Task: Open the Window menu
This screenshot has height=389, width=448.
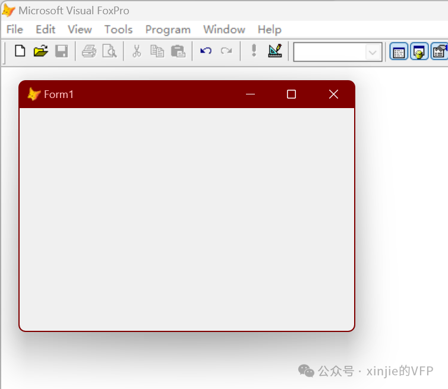Action: click(224, 30)
